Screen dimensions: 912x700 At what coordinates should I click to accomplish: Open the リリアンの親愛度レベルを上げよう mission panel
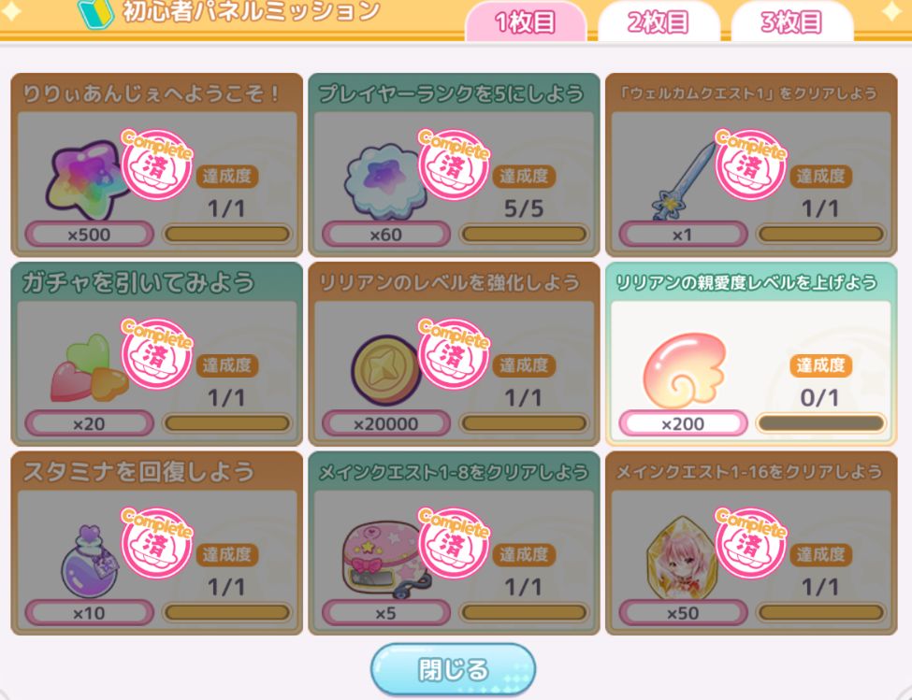coord(751,354)
